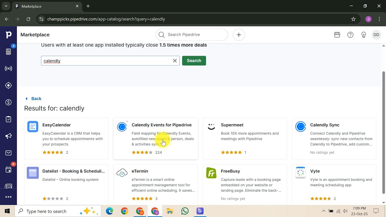Show hidden system tray icons
The height and width of the screenshot is (217, 386).
pos(324,211)
